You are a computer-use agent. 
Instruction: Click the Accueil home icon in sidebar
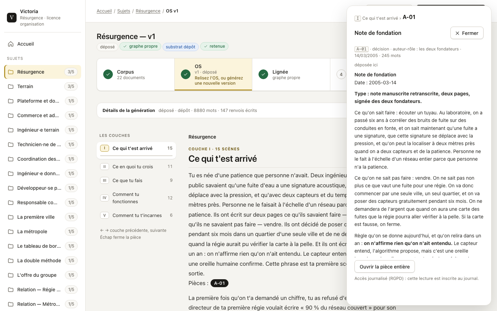11,44
